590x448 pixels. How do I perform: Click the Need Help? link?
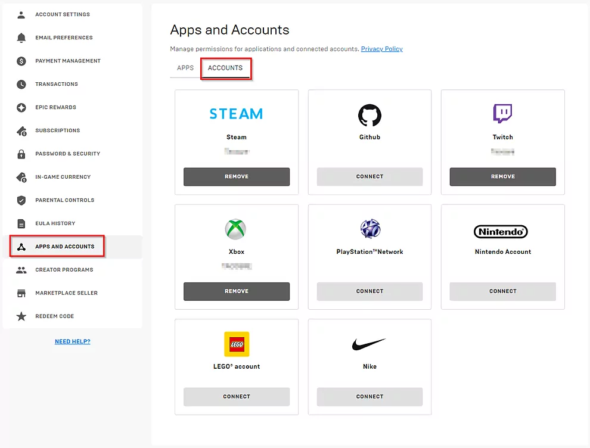72,341
